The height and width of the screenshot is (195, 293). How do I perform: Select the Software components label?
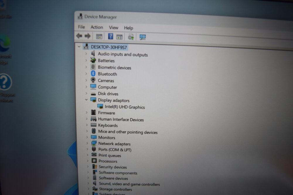(118, 173)
